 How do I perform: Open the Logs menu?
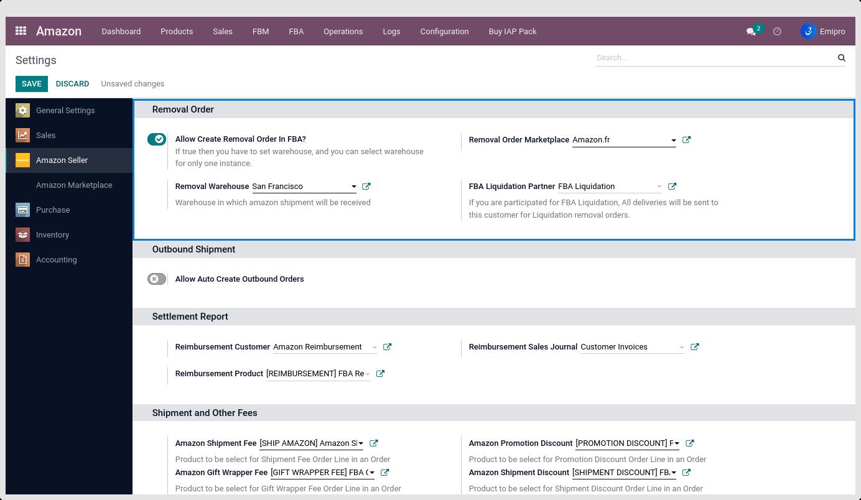coord(391,31)
